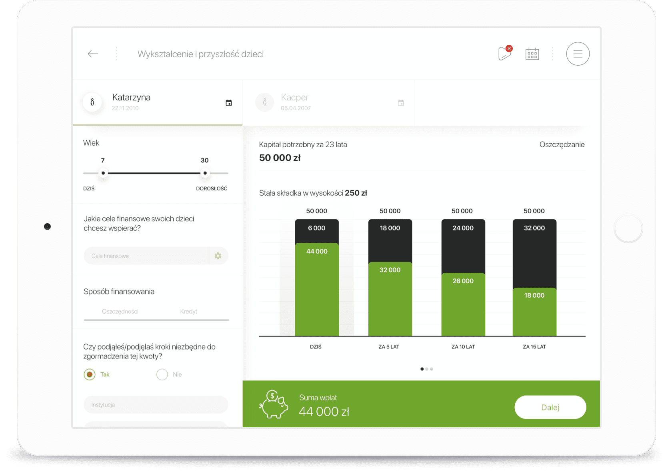Click the dark 18 000 bar segment
This screenshot has height=472, width=668.
tap(390, 240)
